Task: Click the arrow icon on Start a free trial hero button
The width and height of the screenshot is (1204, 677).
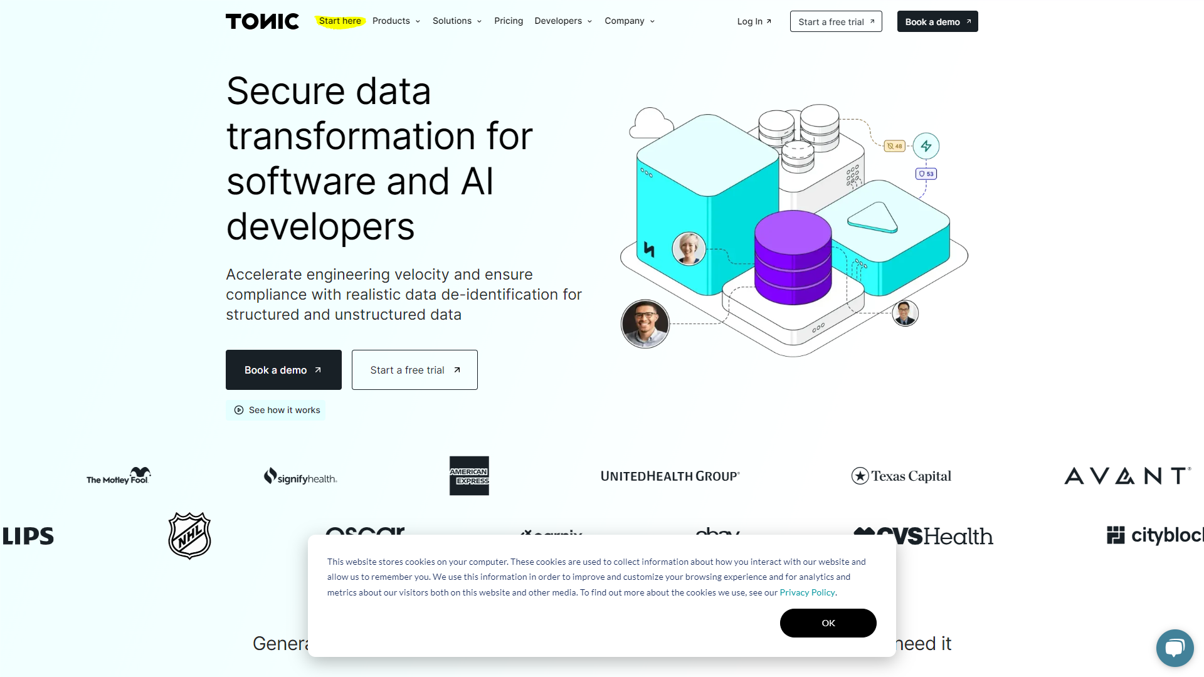Action: click(457, 369)
